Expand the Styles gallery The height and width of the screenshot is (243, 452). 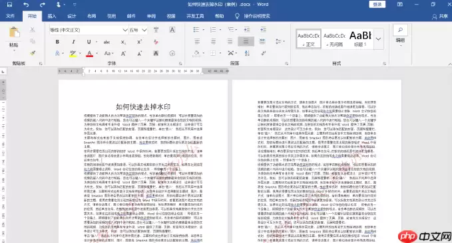[379, 39]
